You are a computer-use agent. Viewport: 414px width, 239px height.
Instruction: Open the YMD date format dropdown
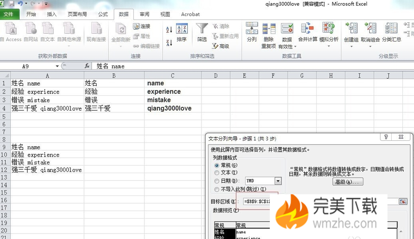coord(278,181)
